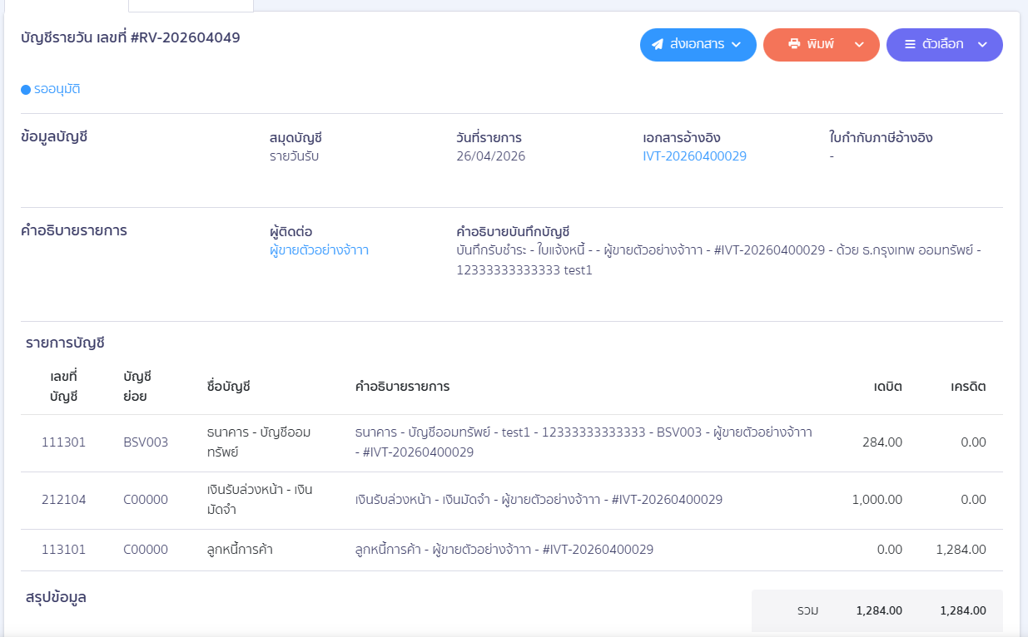Click the ส่งเอกสาร button label

697,44
